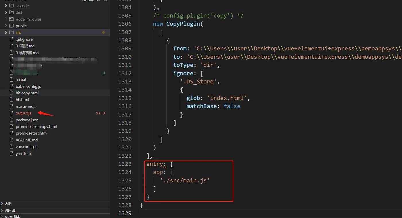402x218 pixels.
Task: Click the glob: 'index.html' line
Action: click(x=218, y=98)
